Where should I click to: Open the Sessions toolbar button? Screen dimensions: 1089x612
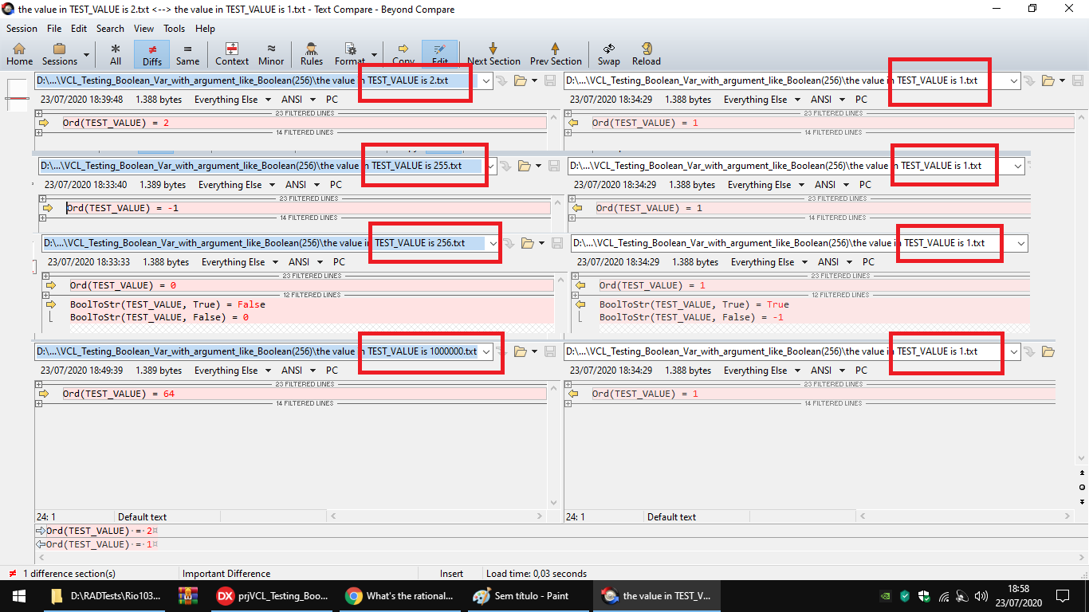tap(60, 53)
